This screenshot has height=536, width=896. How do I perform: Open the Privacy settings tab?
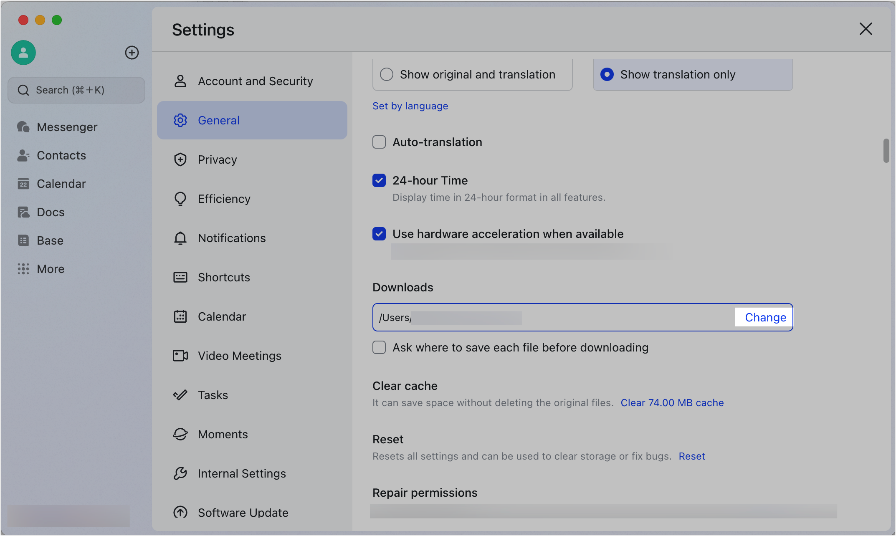click(x=217, y=159)
